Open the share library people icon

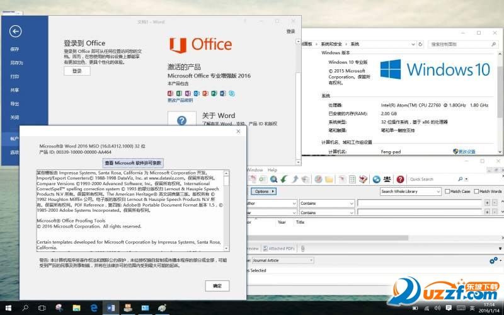point(387,179)
